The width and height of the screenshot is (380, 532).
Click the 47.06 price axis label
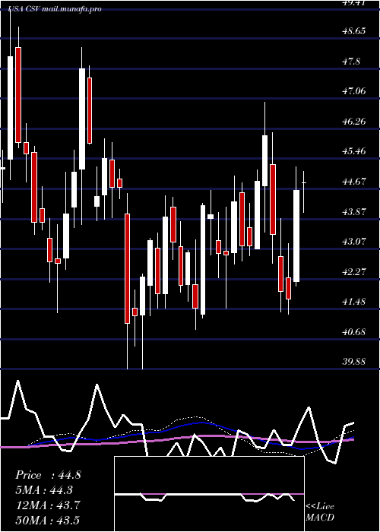[354, 91]
